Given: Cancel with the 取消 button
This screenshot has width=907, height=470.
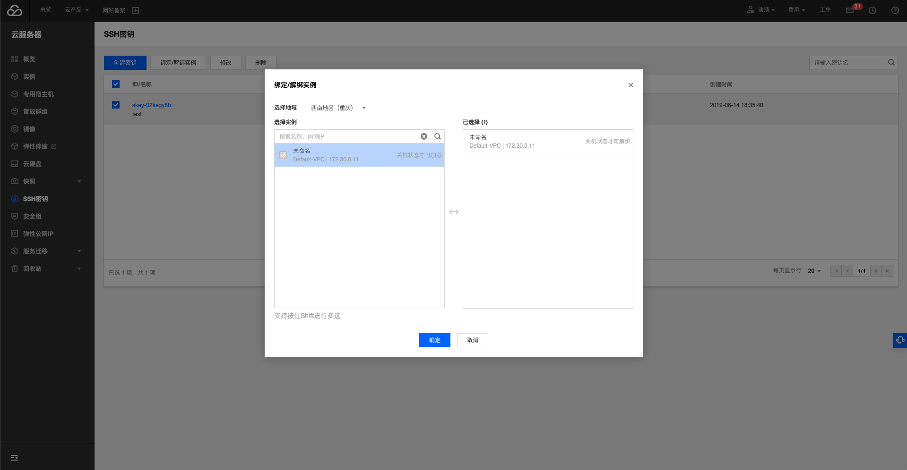Looking at the screenshot, I should 473,340.
